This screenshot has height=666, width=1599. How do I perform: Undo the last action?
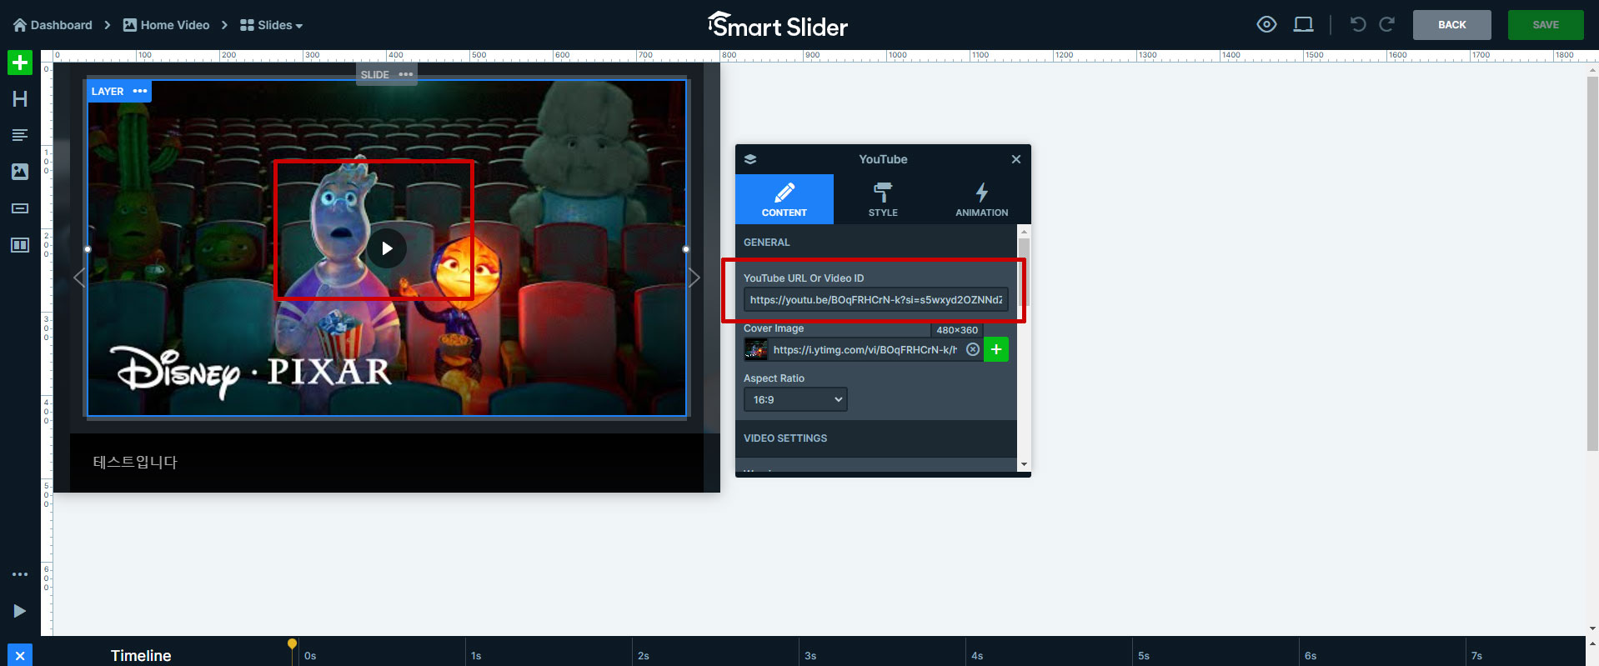[x=1358, y=24]
